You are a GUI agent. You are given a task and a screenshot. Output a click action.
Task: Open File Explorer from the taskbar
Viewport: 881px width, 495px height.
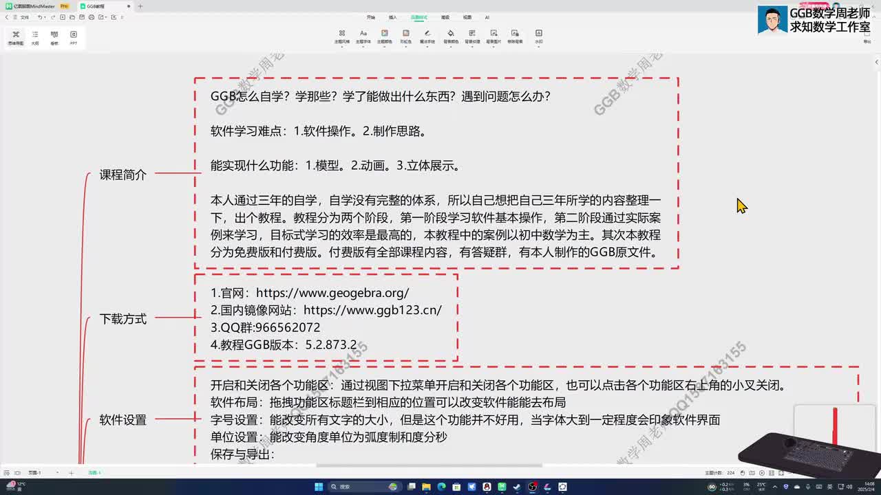(x=426, y=487)
